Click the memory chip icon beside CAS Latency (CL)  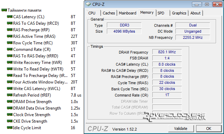(10, 16)
